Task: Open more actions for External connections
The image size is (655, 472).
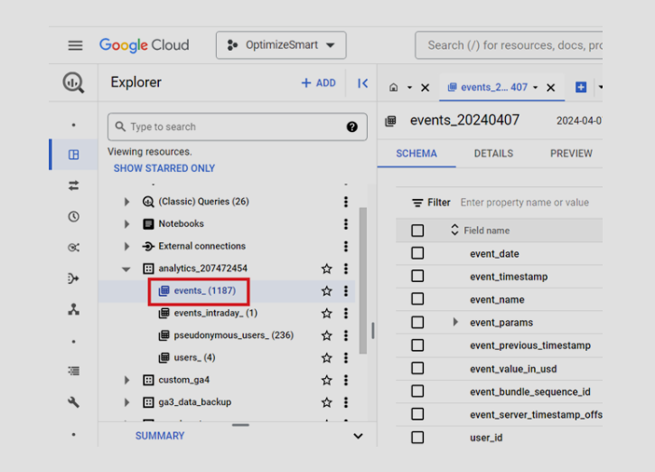Action: (346, 246)
